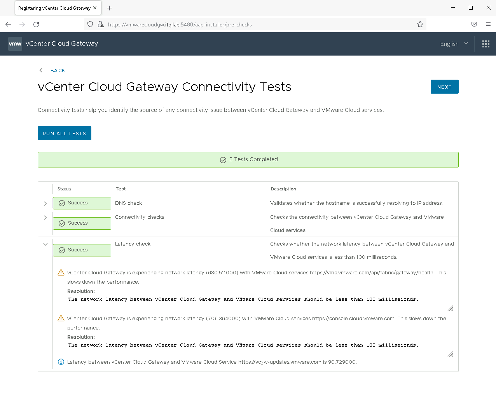Open the Pocket save icon

[x=474, y=24]
